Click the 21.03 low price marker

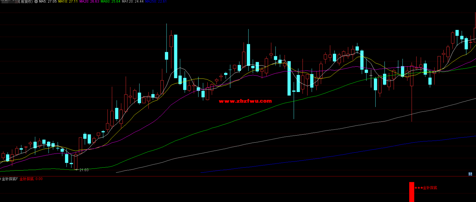tap(84, 170)
